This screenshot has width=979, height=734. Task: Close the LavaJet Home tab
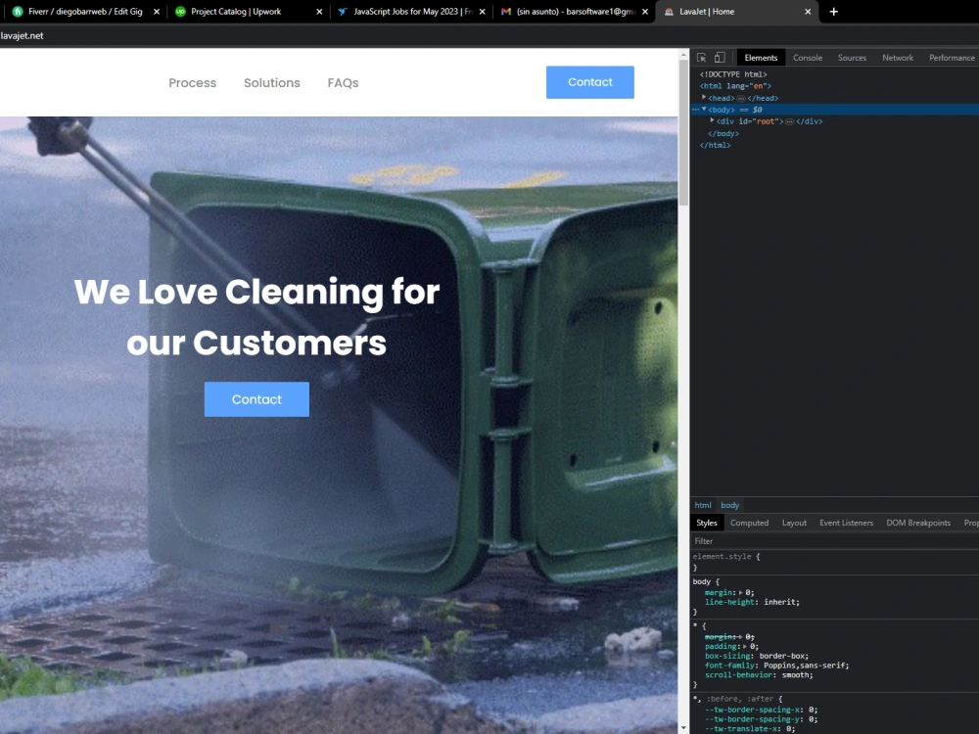pyautogui.click(x=808, y=11)
